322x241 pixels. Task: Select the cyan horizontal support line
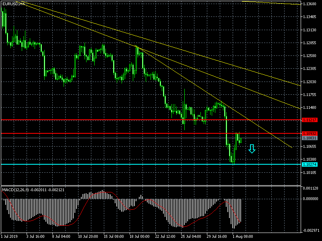click(151, 164)
